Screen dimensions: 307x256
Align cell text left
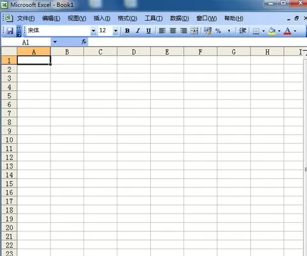[162, 31]
